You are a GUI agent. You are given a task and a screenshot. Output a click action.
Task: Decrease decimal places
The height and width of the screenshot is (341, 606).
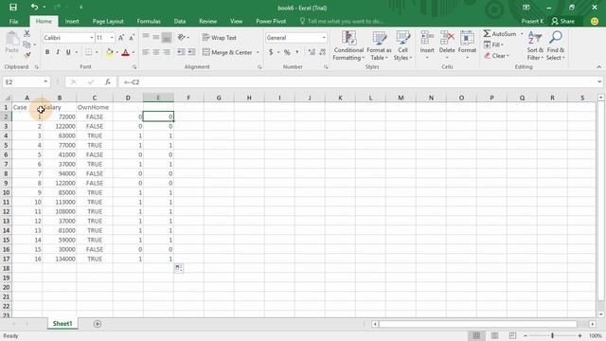(322, 52)
